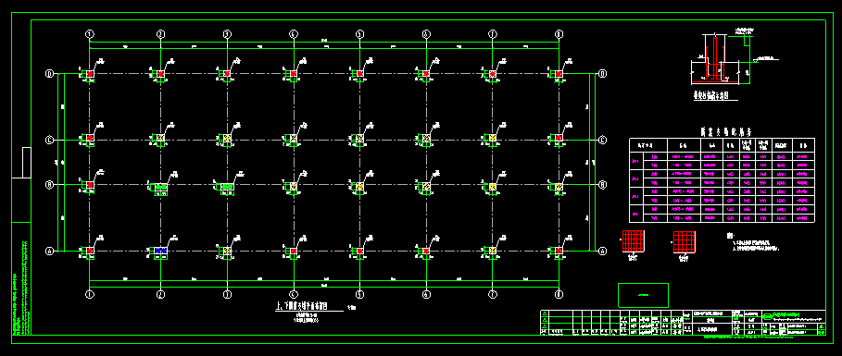The width and height of the screenshot is (842, 356).
Task: Select the red footing at grid A-6
Action: 426,251
